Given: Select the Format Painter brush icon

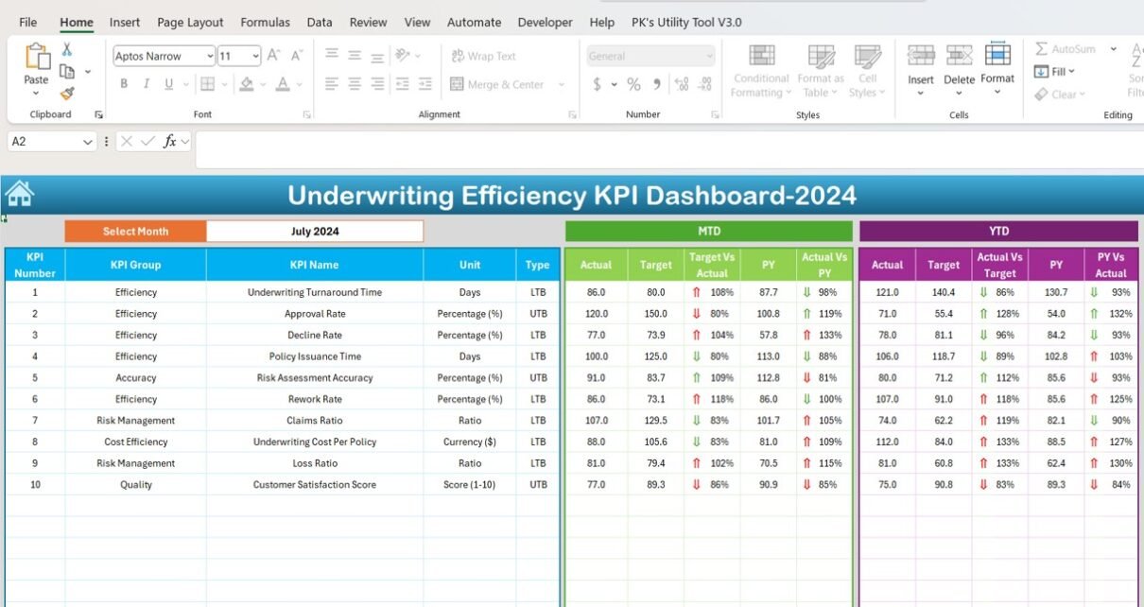Looking at the screenshot, I should [x=67, y=93].
